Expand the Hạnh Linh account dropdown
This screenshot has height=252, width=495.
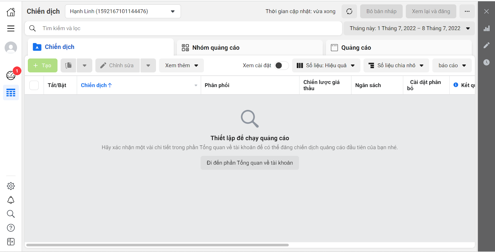click(x=123, y=11)
